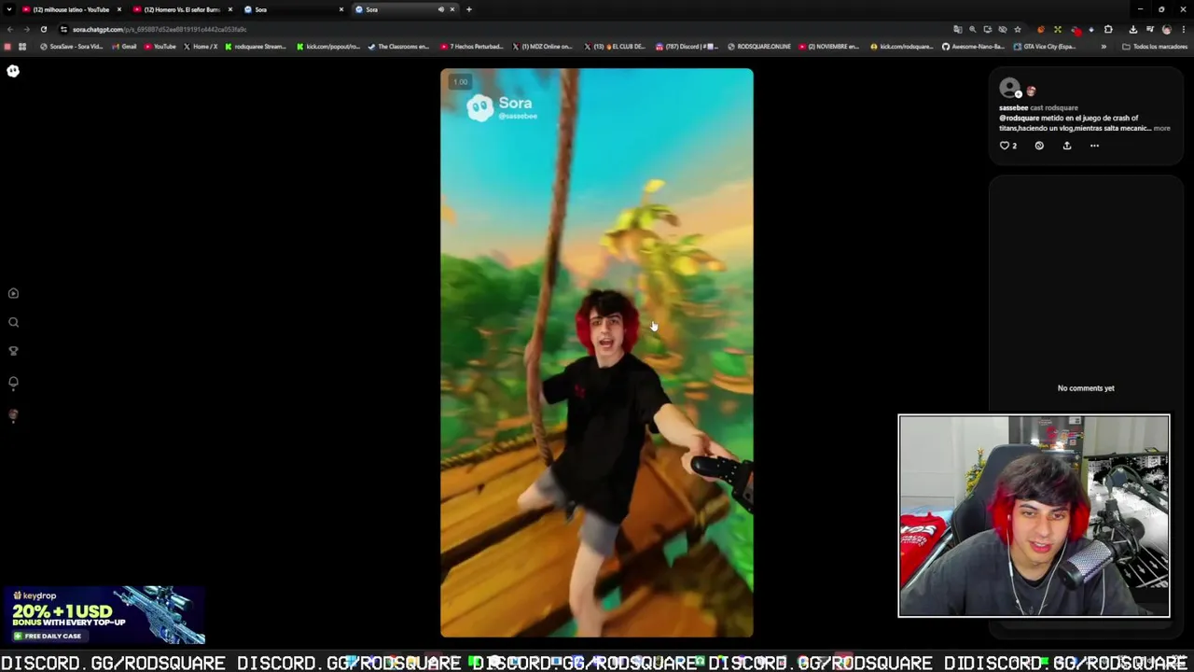Go forward in browser history

[26, 29]
